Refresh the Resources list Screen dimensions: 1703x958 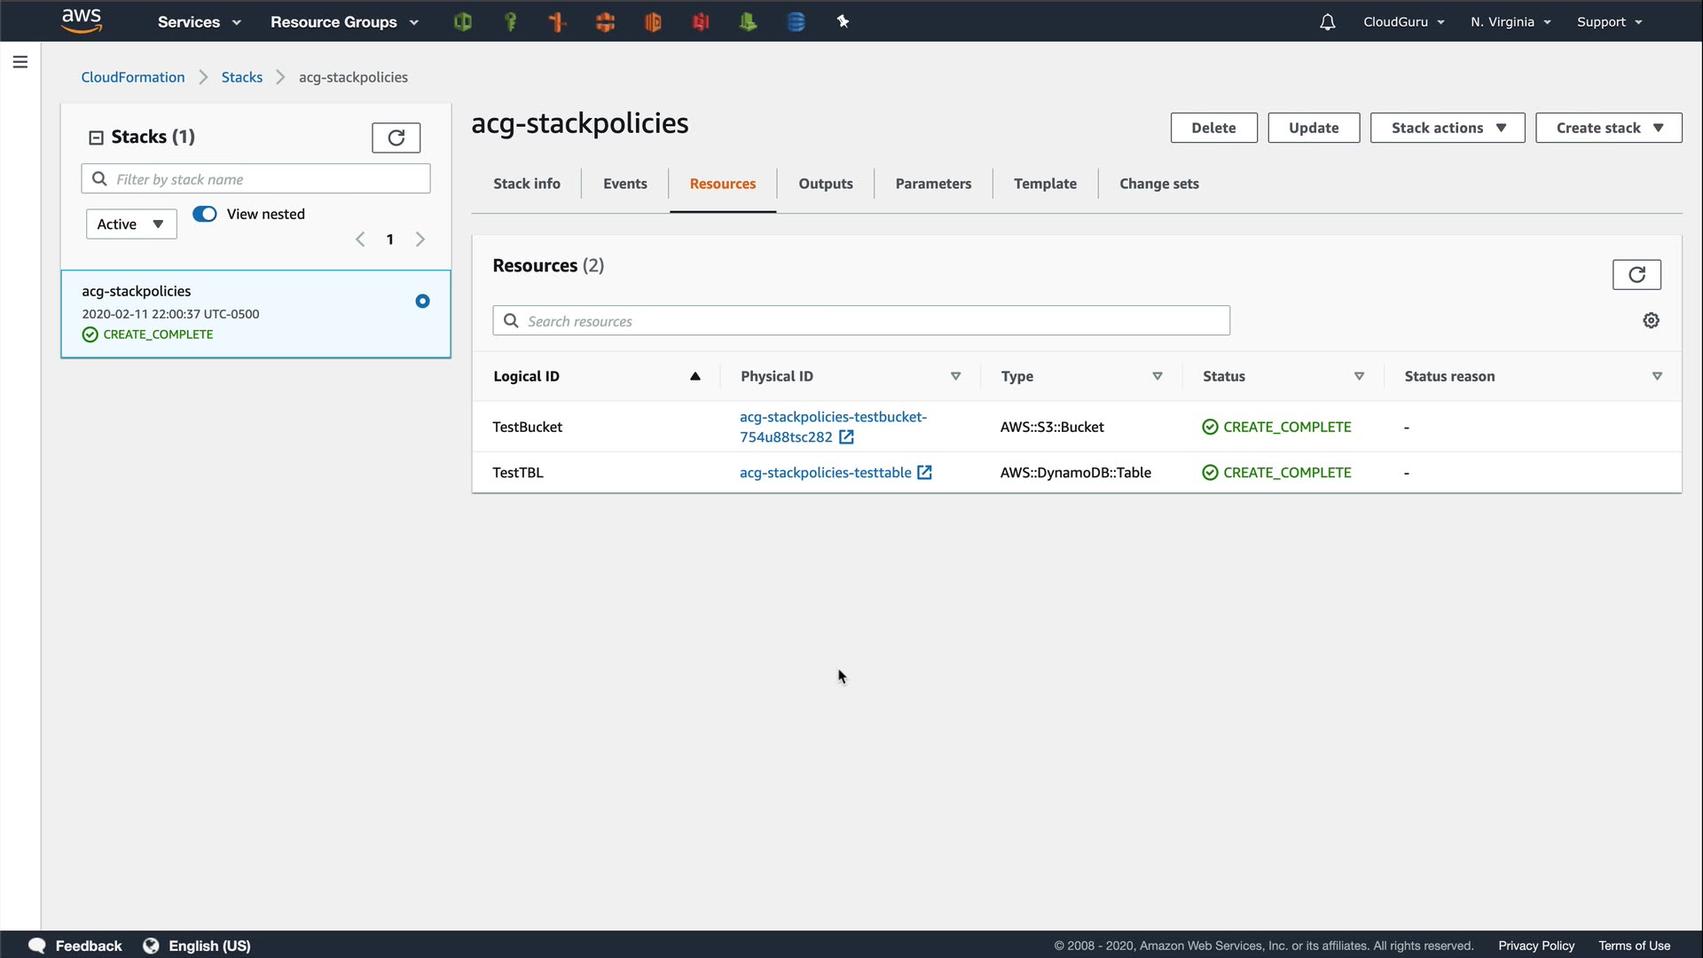point(1636,275)
